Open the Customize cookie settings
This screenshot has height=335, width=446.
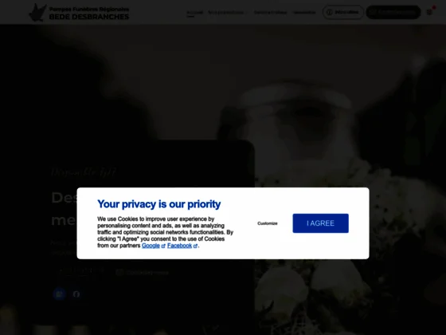click(268, 223)
